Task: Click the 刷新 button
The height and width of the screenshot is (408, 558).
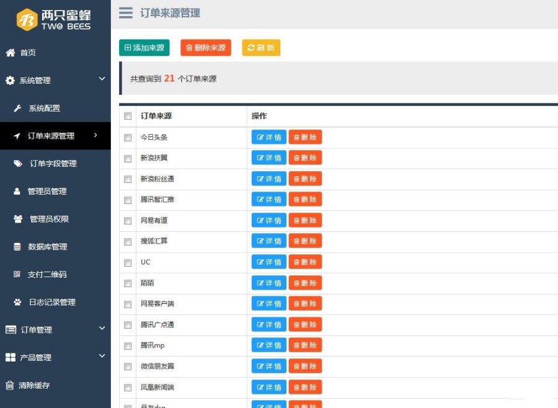Action: tap(260, 47)
